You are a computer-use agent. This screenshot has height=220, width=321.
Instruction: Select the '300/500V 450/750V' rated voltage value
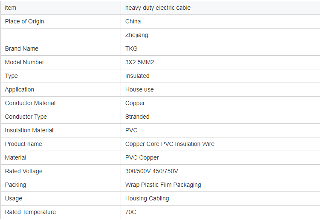(152, 171)
